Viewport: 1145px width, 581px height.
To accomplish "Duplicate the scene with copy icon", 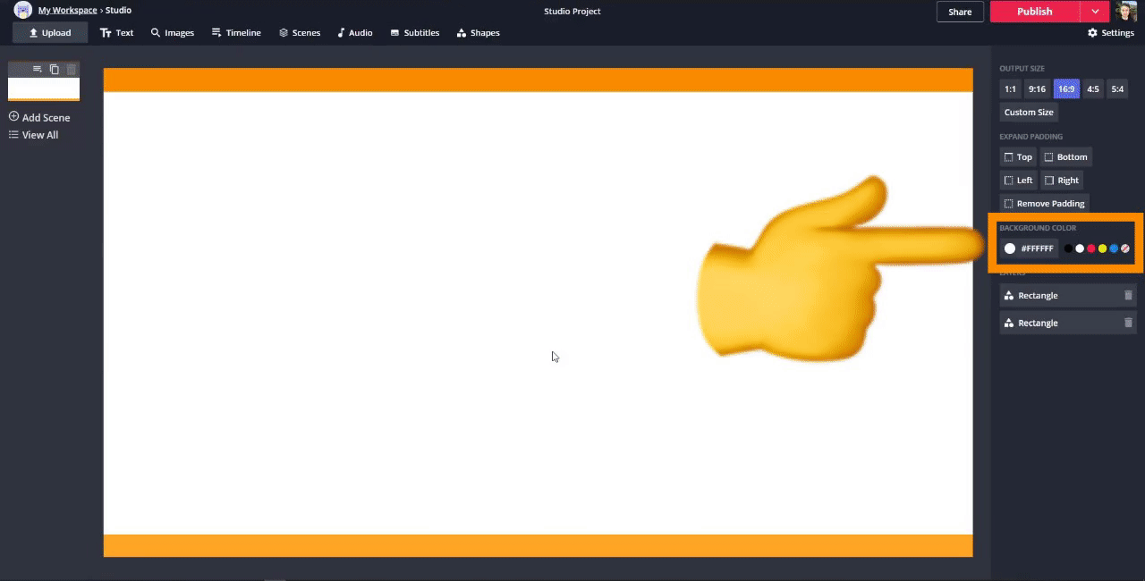I will 55,69.
